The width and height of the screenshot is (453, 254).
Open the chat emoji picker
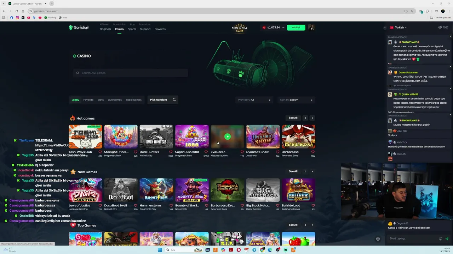(x=441, y=239)
